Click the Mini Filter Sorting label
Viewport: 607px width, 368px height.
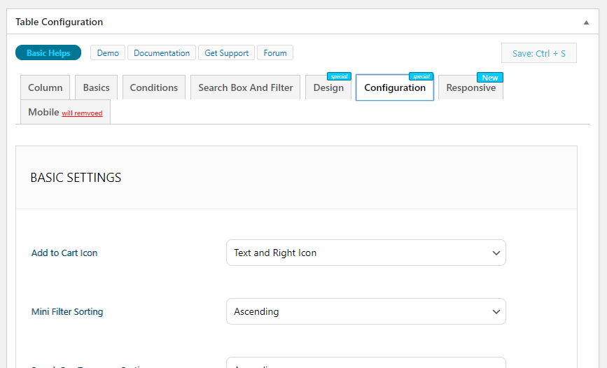[67, 311]
